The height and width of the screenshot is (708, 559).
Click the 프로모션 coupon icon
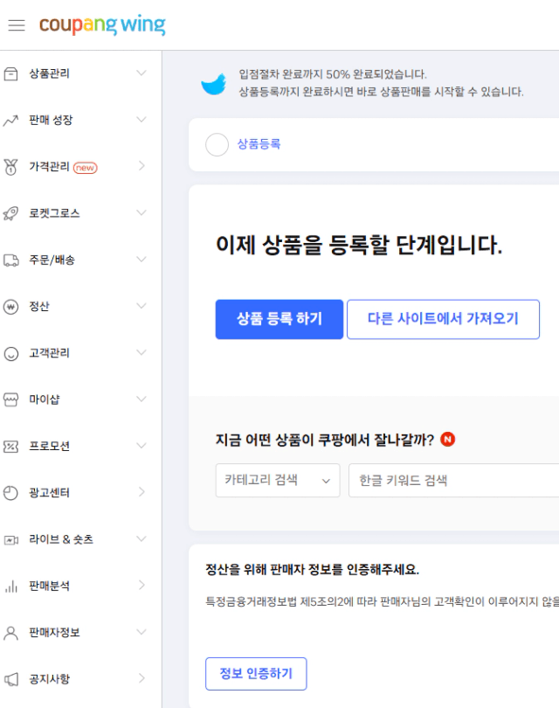[10, 446]
